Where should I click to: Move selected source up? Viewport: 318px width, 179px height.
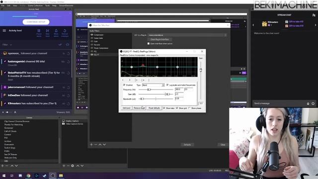coord(78,166)
